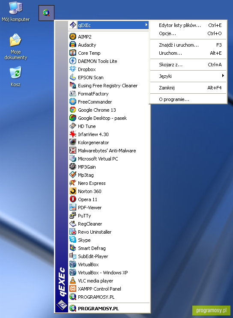Click the PuTTY computers icon

point(73,216)
